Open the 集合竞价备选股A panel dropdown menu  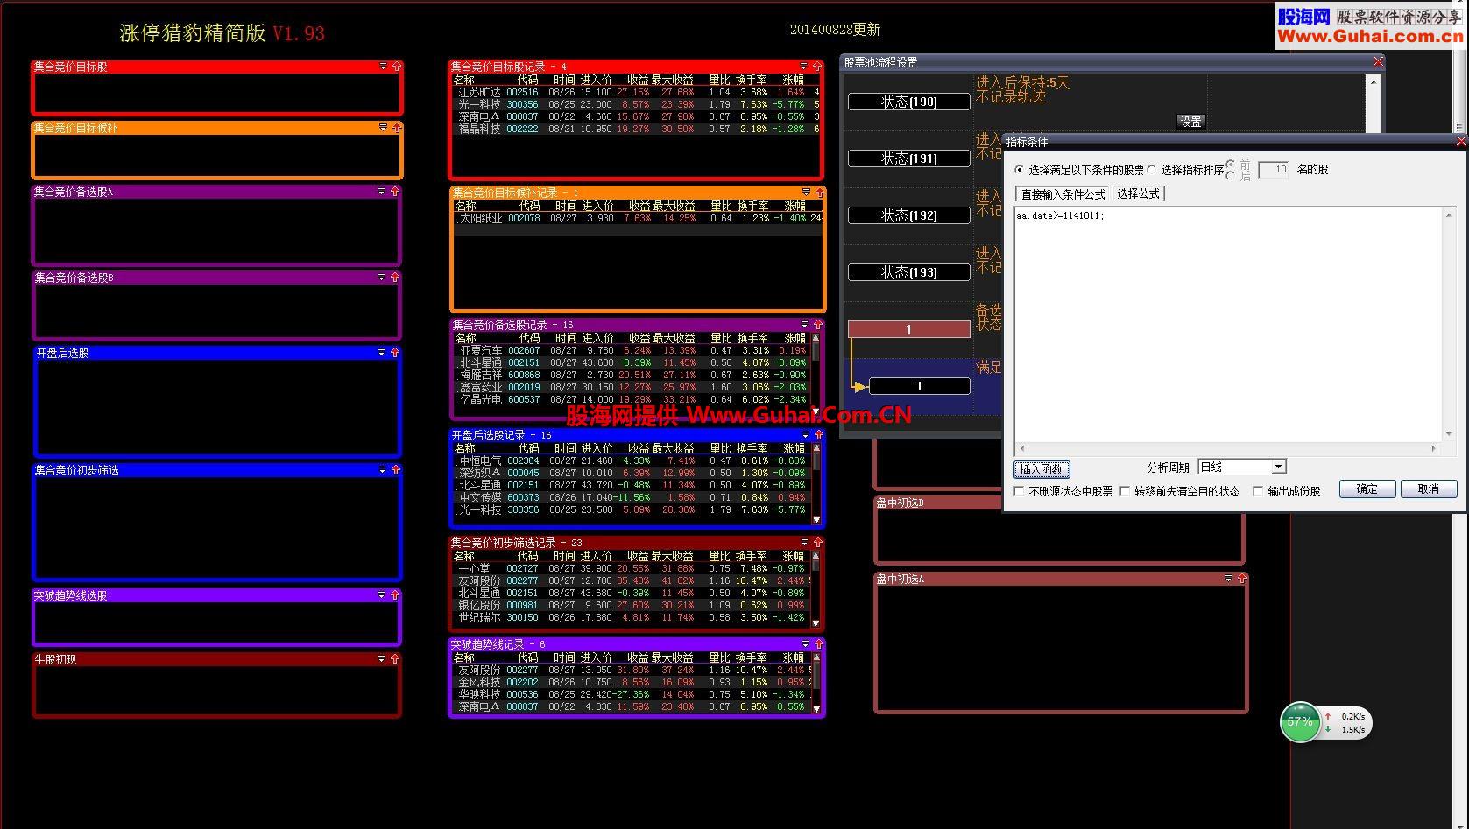(381, 192)
